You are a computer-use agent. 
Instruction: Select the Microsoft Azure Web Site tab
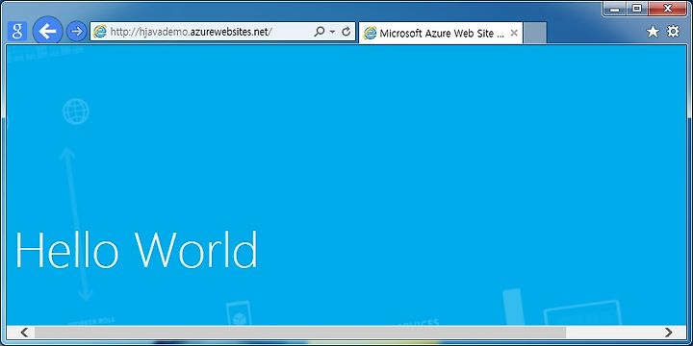coord(441,33)
